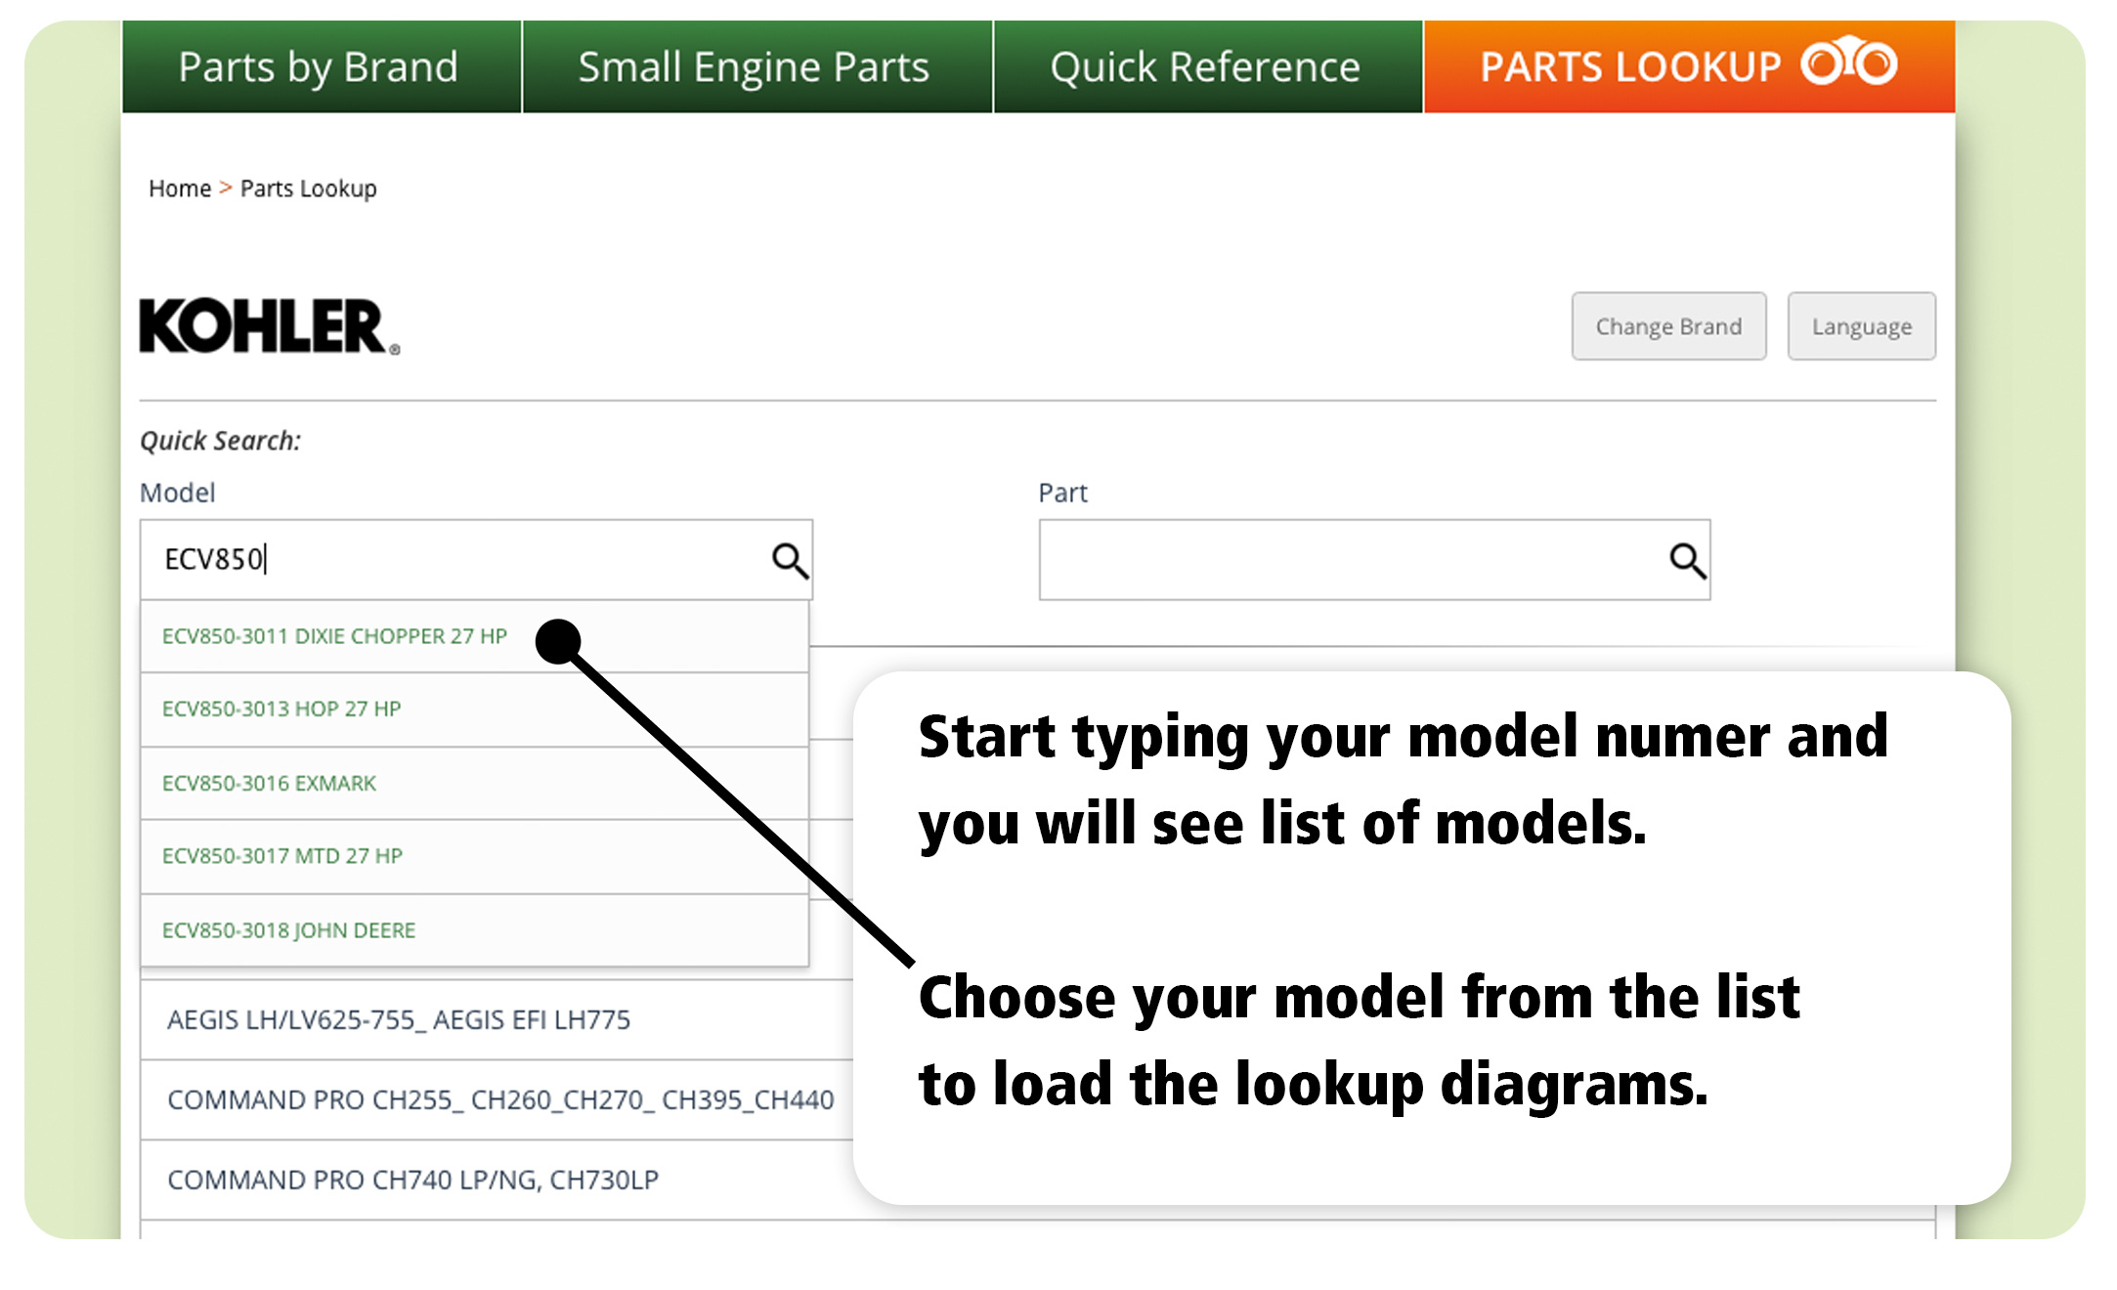Focus the Part search input field
This screenshot has height=1290, width=2117.
click(x=1374, y=560)
